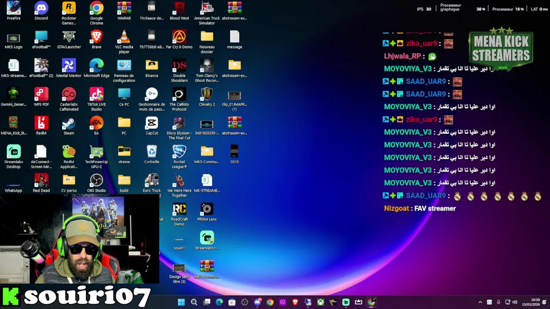The image size is (550, 309).
Task: Open Microsoft Store from taskbar
Action: click(x=232, y=302)
